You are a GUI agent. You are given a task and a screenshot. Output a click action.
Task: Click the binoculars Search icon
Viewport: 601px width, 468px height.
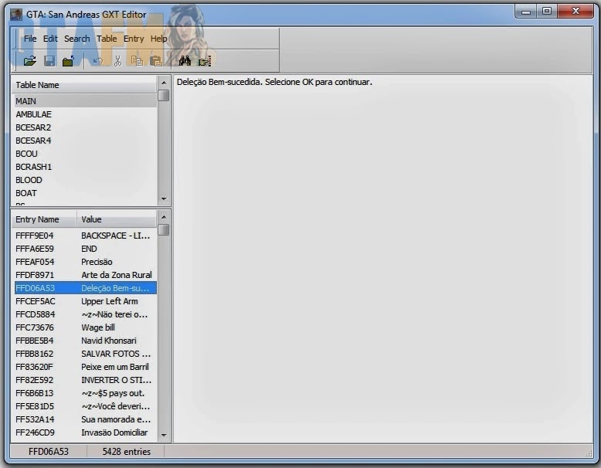185,61
